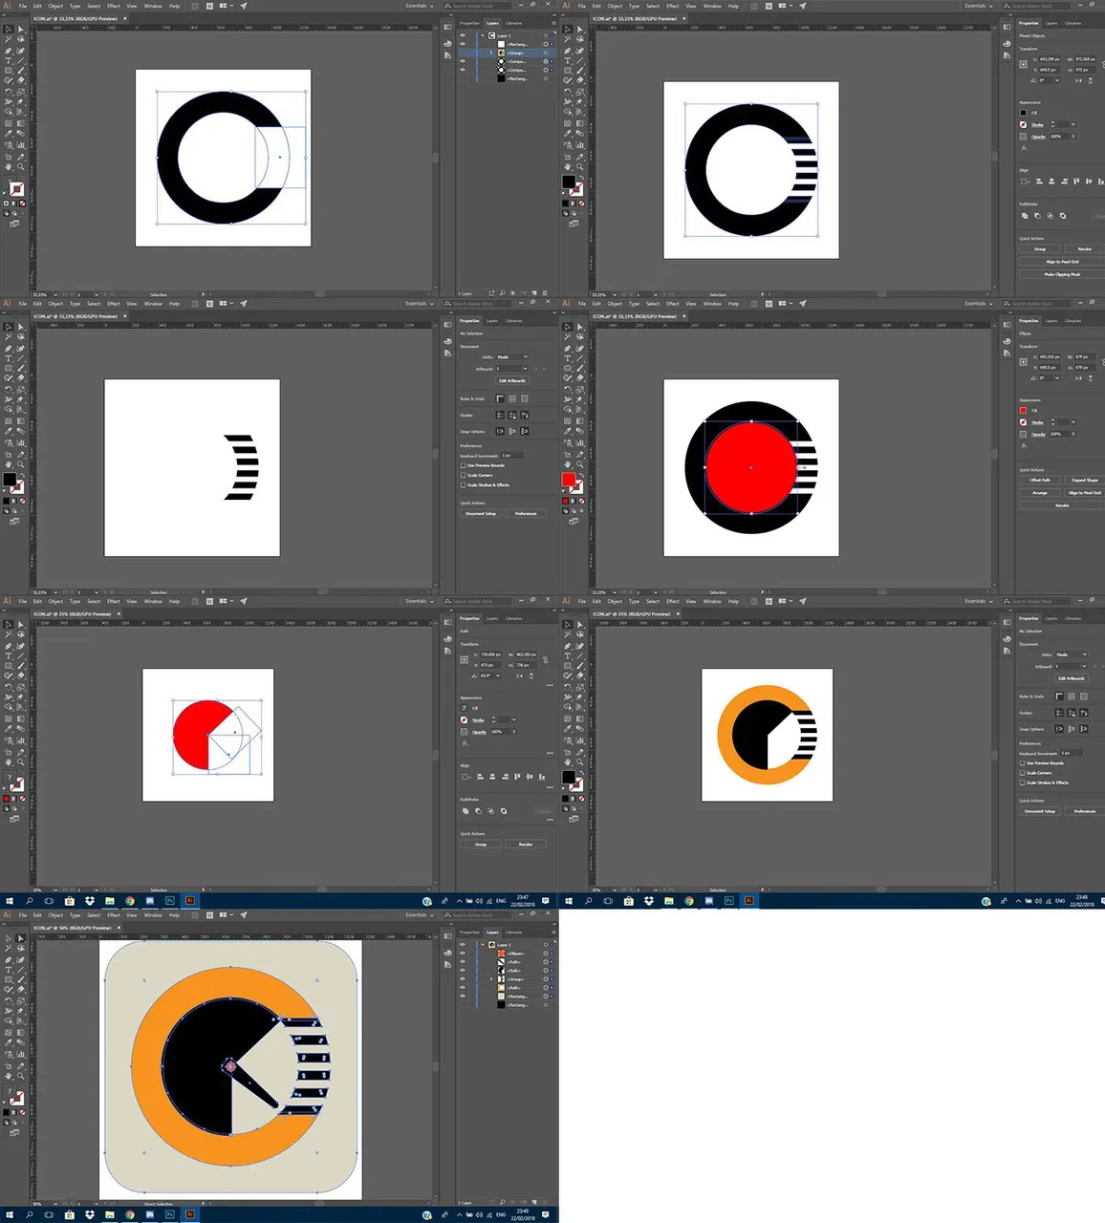Click Flip Horizontal in black-ring-with-stripes window
The width and height of the screenshot is (1105, 1223).
1078,81
